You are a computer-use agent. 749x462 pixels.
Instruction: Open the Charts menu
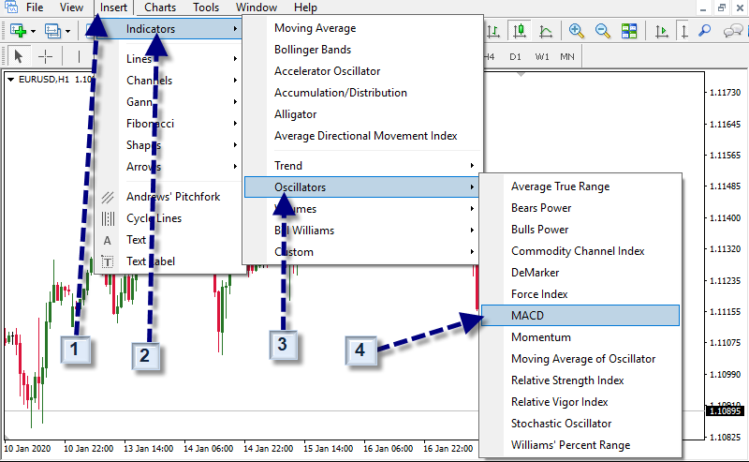click(160, 7)
